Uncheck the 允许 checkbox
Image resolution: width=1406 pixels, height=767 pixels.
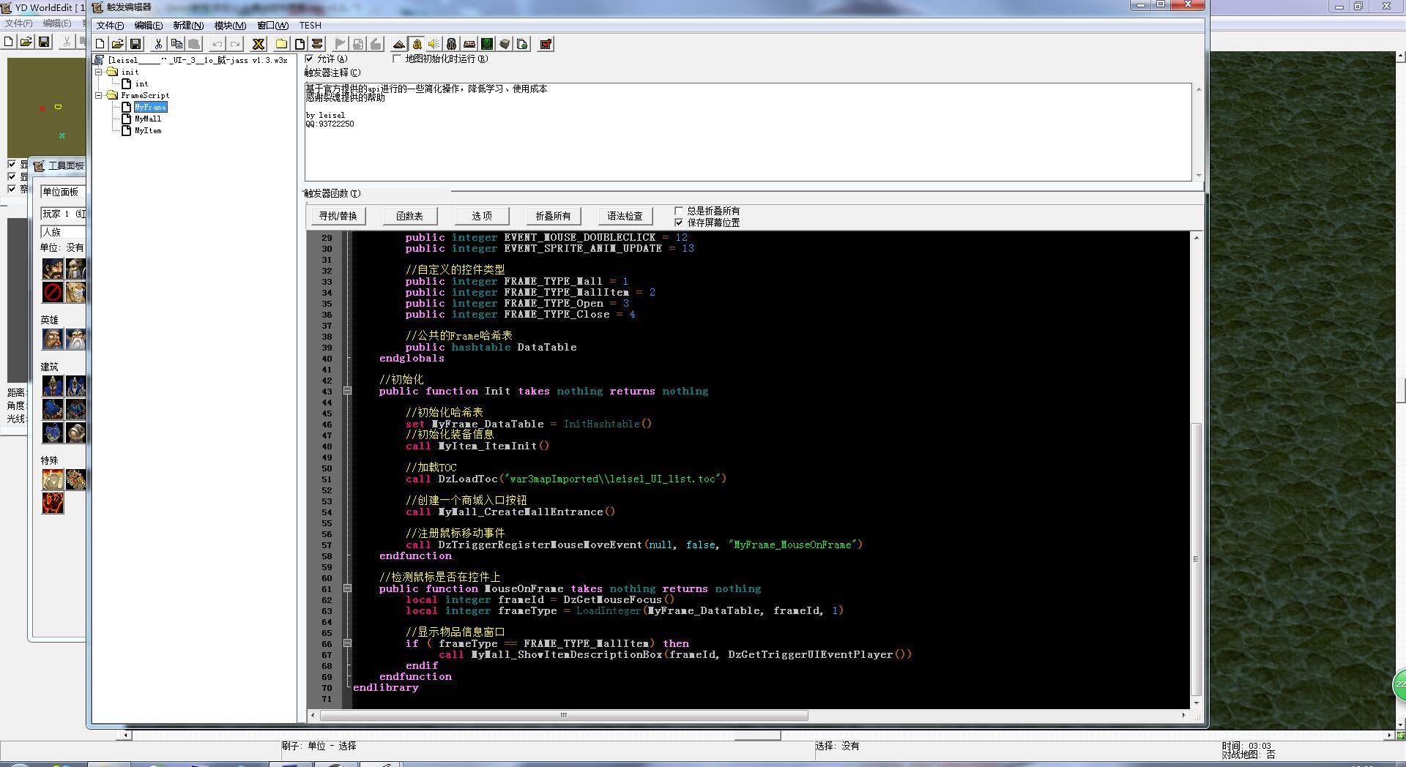coord(310,59)
